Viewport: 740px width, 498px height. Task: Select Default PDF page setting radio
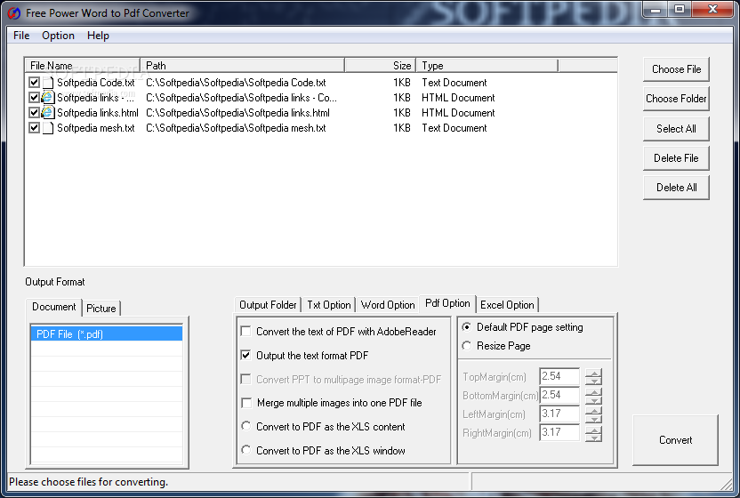coord(466,327)
